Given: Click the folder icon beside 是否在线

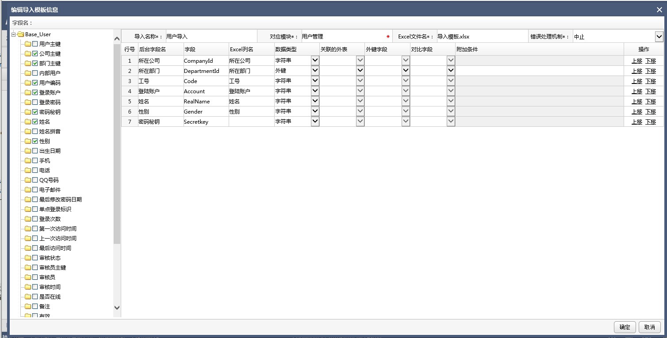Looking at the screenshot, I should tap(28, 296).
